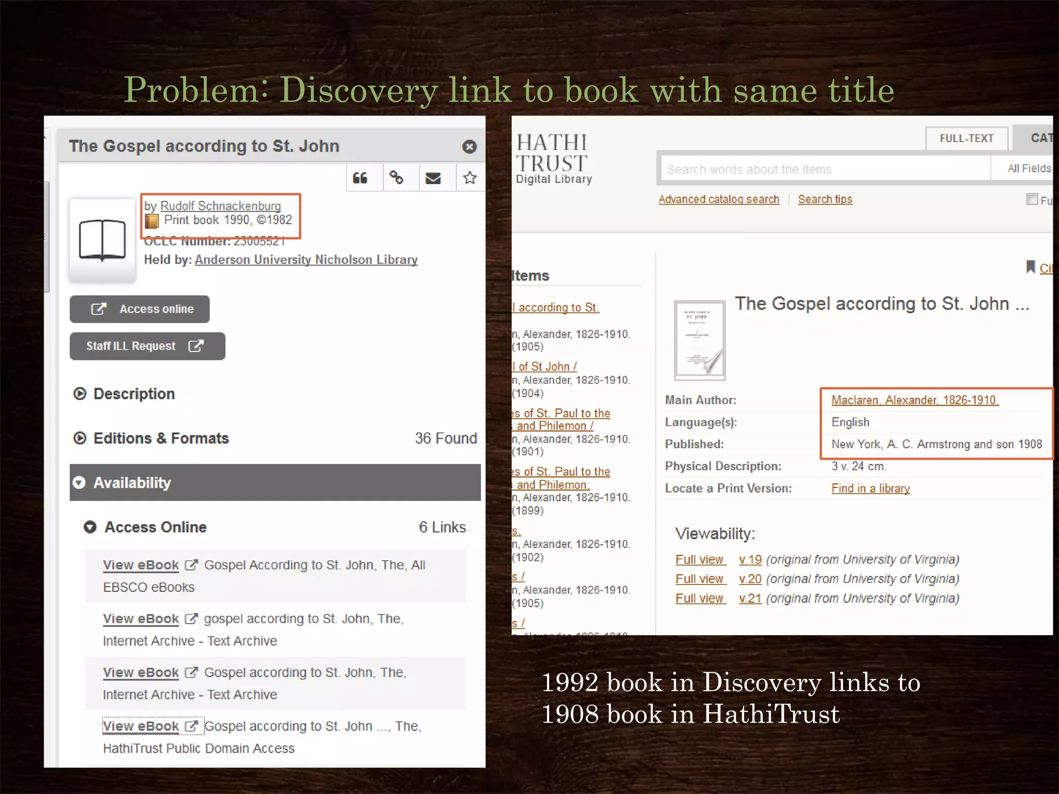Expand Editions & Formats section
This screenshot has height=794, width=1059.
[151, 438]
